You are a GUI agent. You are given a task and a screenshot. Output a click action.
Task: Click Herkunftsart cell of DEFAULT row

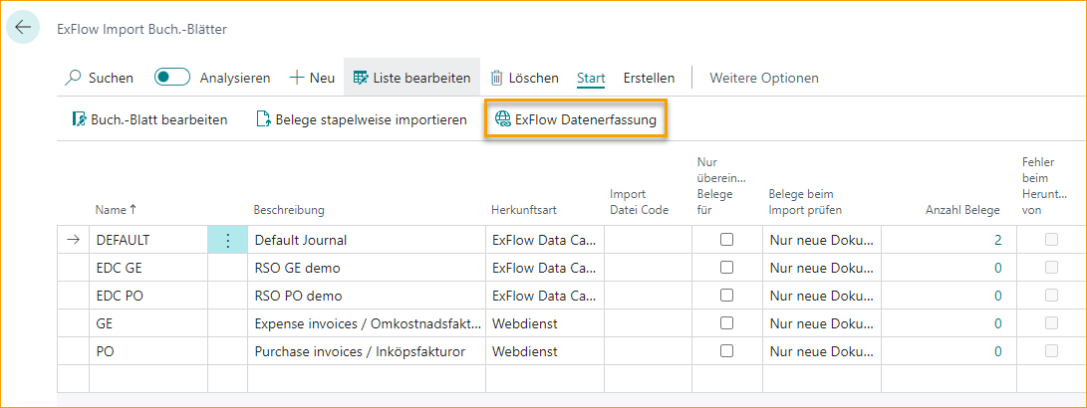(x=544, y=240)
